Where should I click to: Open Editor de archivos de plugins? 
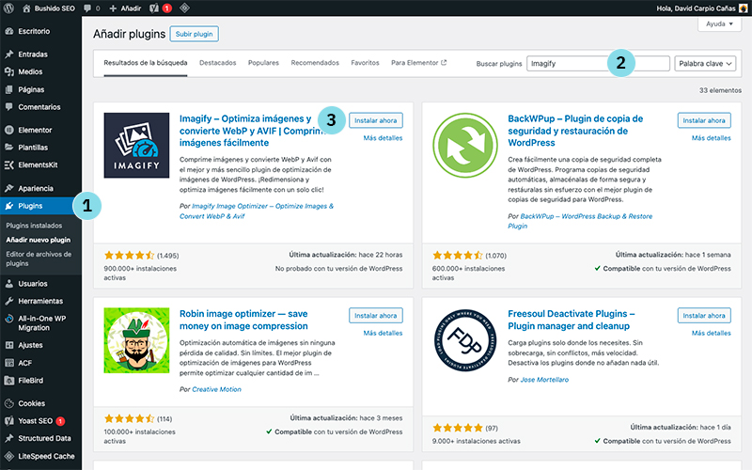coord(39,259)
